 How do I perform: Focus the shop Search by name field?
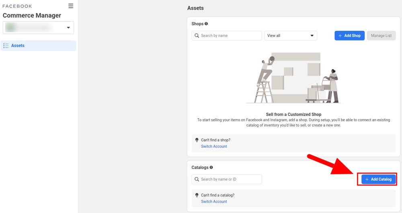coord(230,36)
